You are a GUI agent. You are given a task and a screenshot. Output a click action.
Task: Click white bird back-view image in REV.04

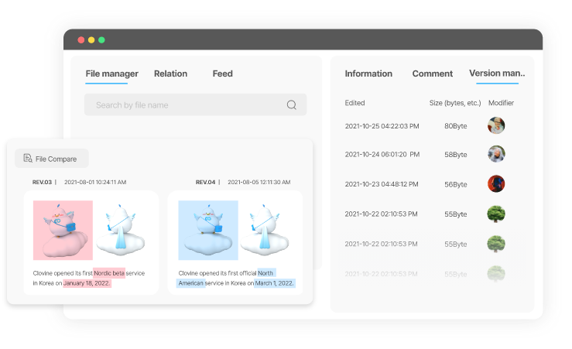(265, 230)
